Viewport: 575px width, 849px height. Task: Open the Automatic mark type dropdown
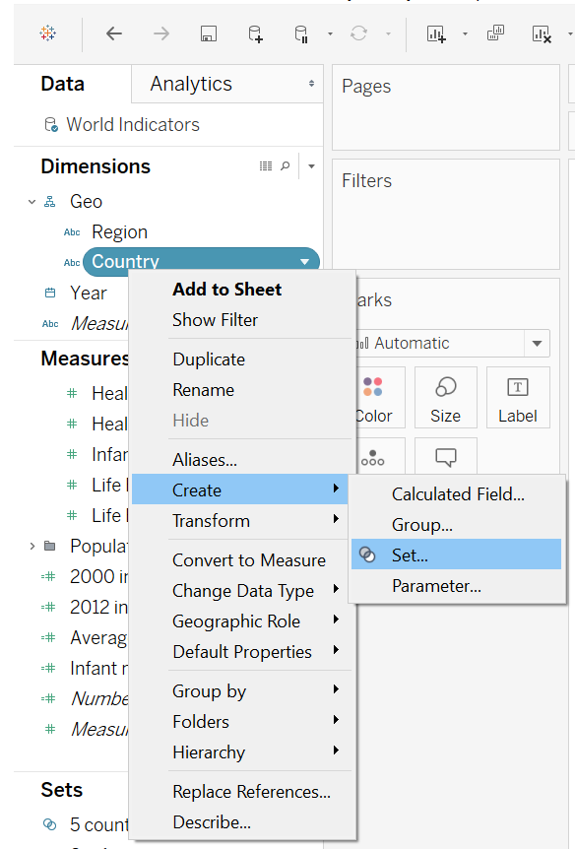pyautogui.click(x=536, y=343)
